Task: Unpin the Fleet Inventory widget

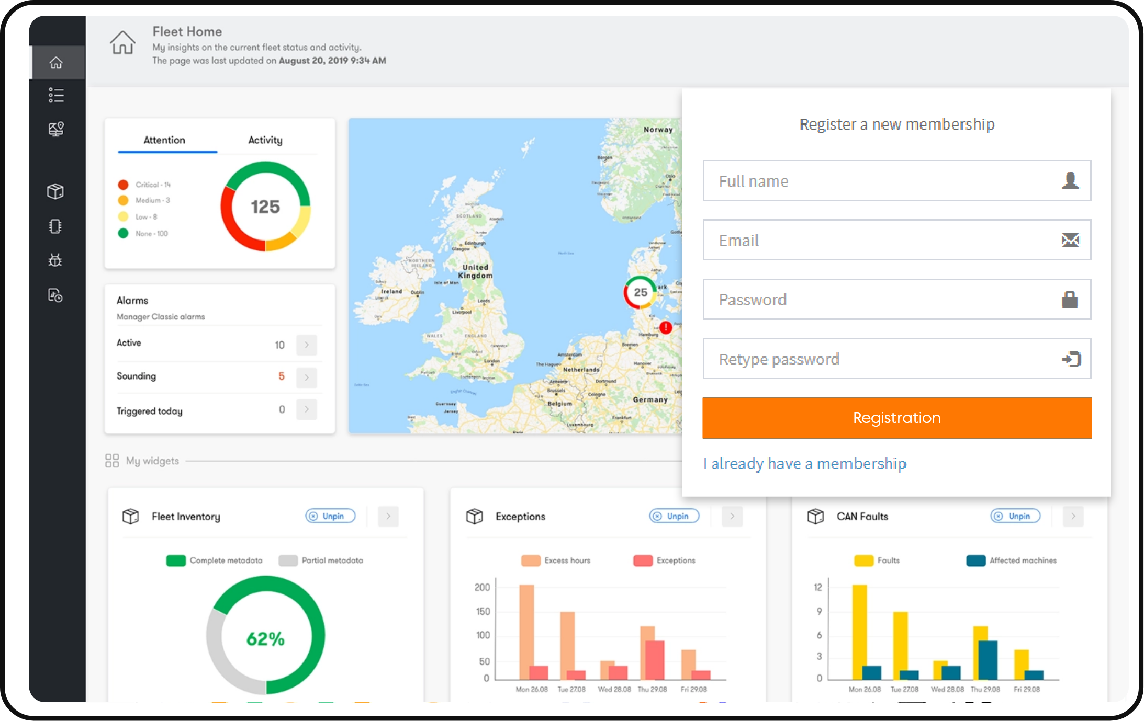Action: point(330,516)
